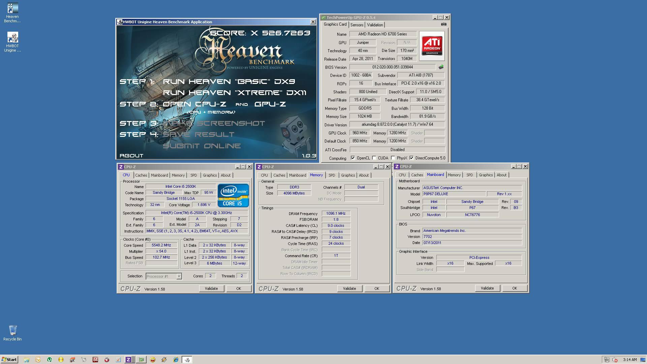Screen dimensions: 647x364
Task: Click the yellow disc icon in taskbar
Action: pyautogui.click(x=61, y=360)
